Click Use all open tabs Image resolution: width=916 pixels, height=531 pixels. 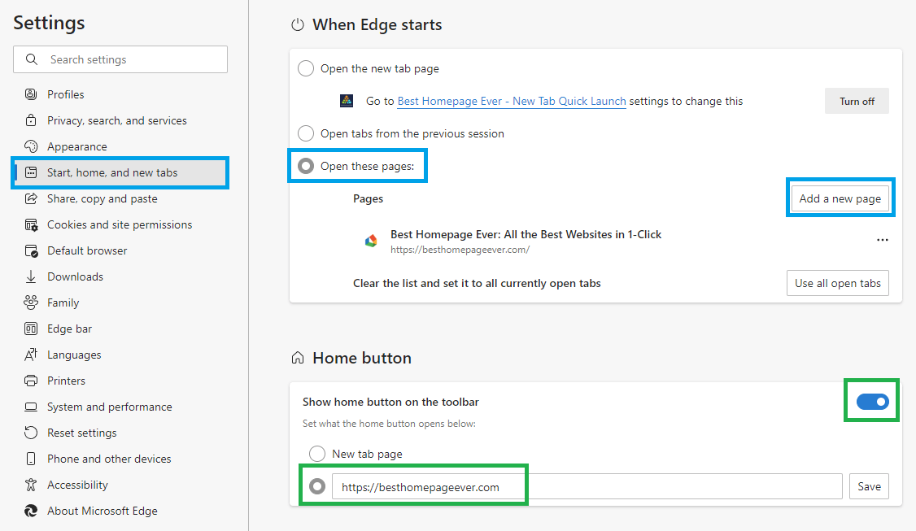[837, 283]
